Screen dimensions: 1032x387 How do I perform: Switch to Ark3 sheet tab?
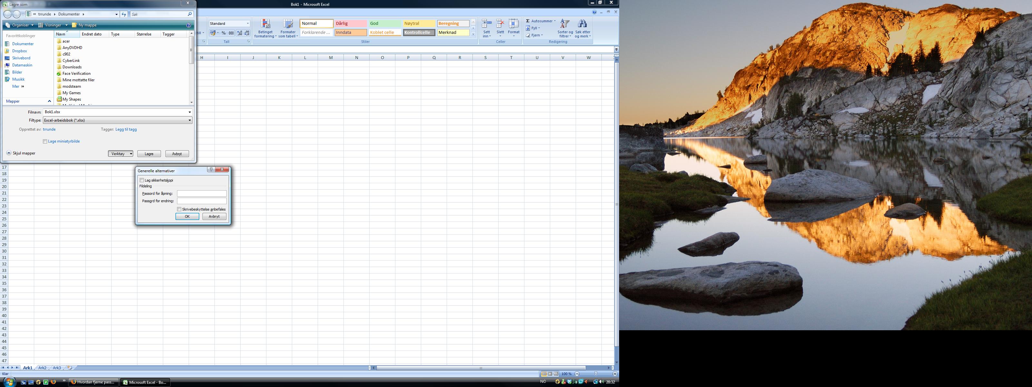57,368
